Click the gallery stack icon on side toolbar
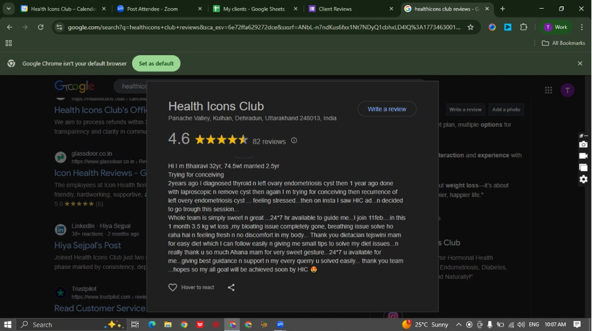592x331 pixels. [583, 168]
